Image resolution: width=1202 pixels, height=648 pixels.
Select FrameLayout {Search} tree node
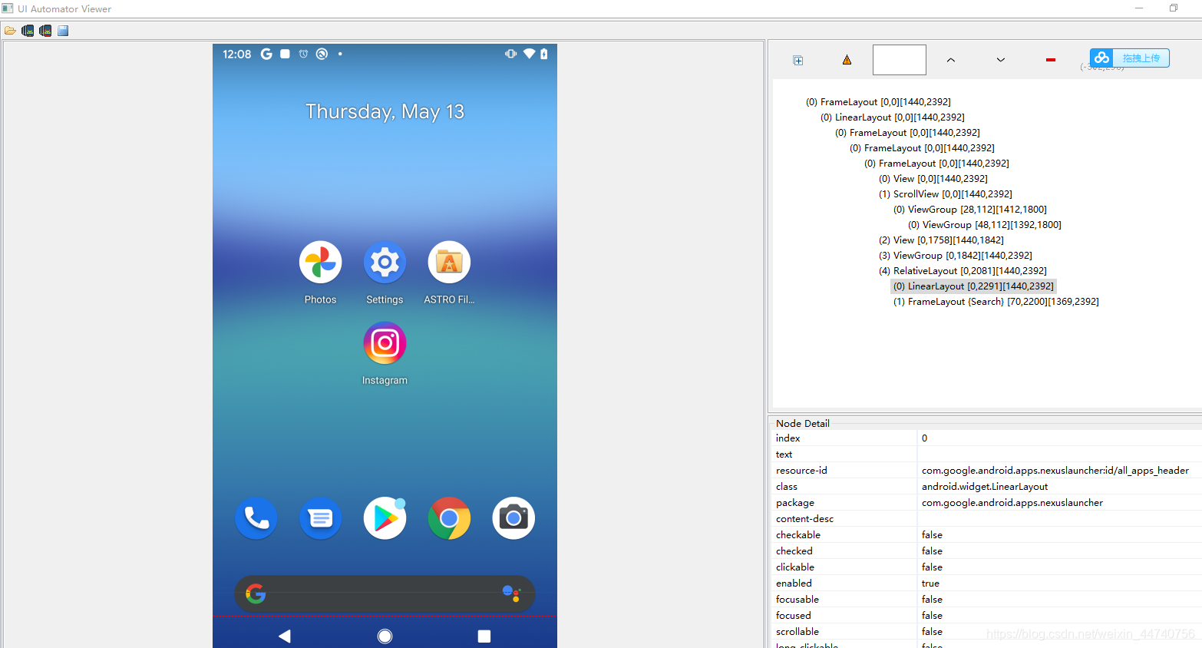996,302
